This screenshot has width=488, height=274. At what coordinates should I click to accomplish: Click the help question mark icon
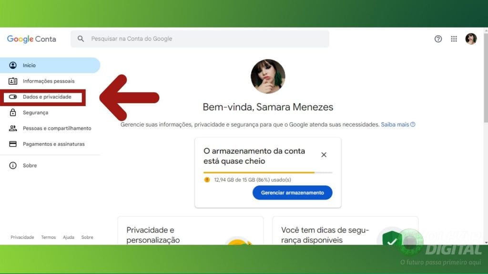438,39
